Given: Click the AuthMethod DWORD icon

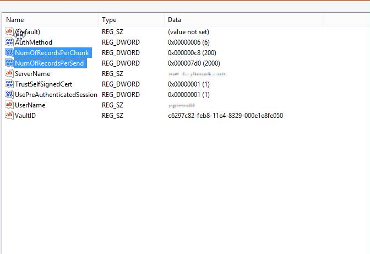Looking at the screenshot, I should (x=9, y=42).
